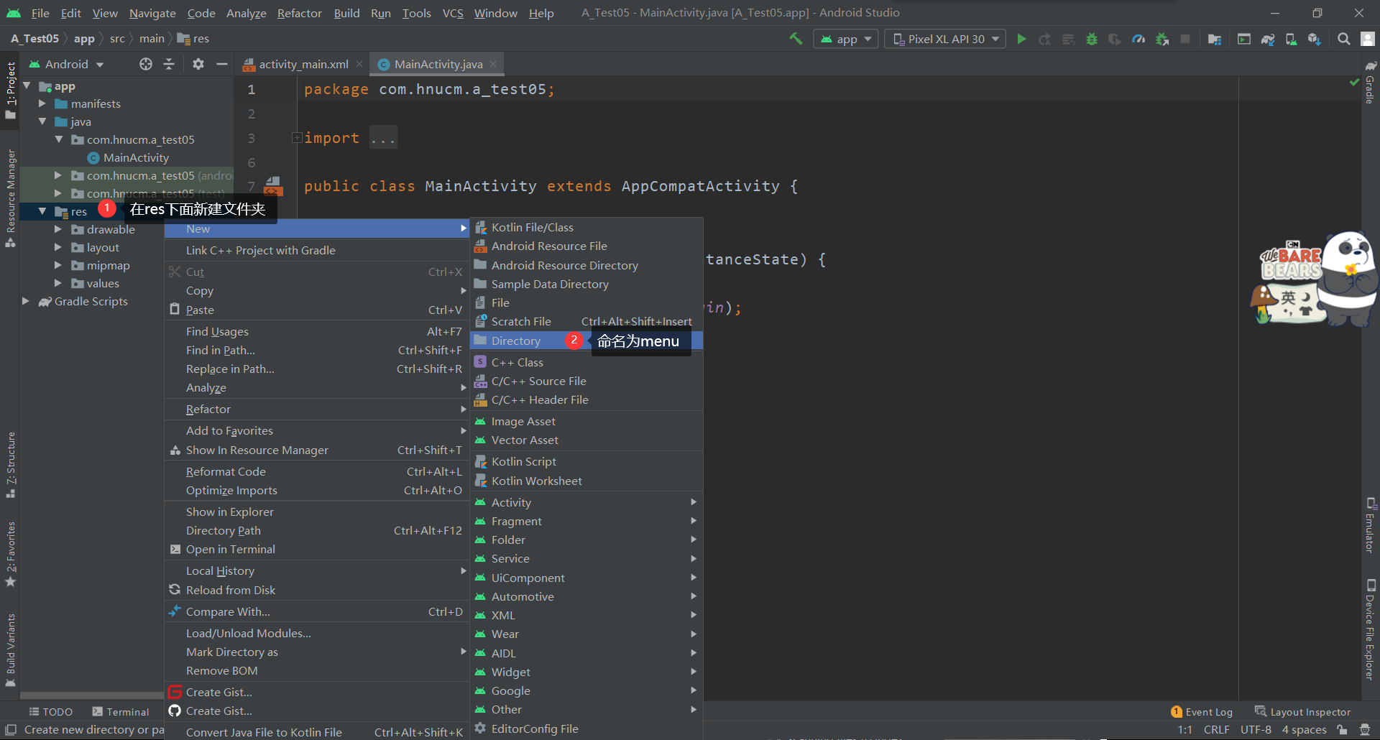Expand the mipmap folder
Image resolution: width=1380 pixels, height=740 pixels.
58,265
